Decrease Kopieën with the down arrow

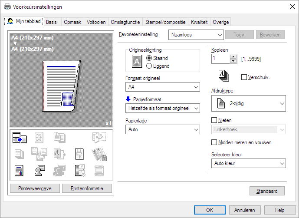click(233, 61)
